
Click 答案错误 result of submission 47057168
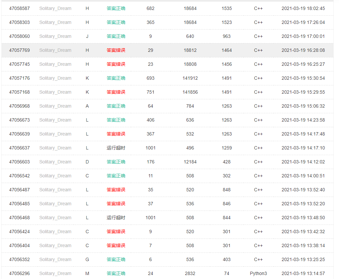[x=116, y=92]
